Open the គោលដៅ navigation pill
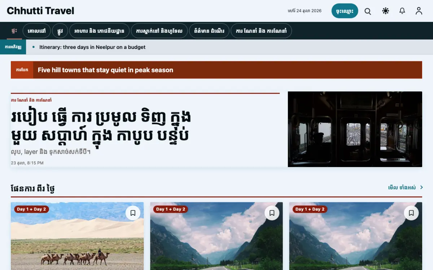This screenshot has height=270, width=433. pyautogui.click(x=36, y=31)
